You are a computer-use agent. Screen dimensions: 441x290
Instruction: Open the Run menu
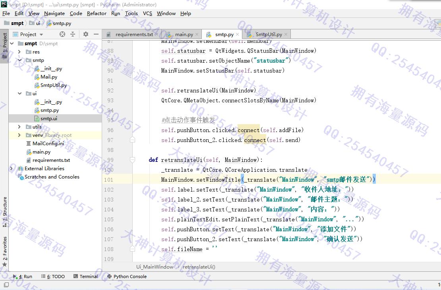[116, 13]
